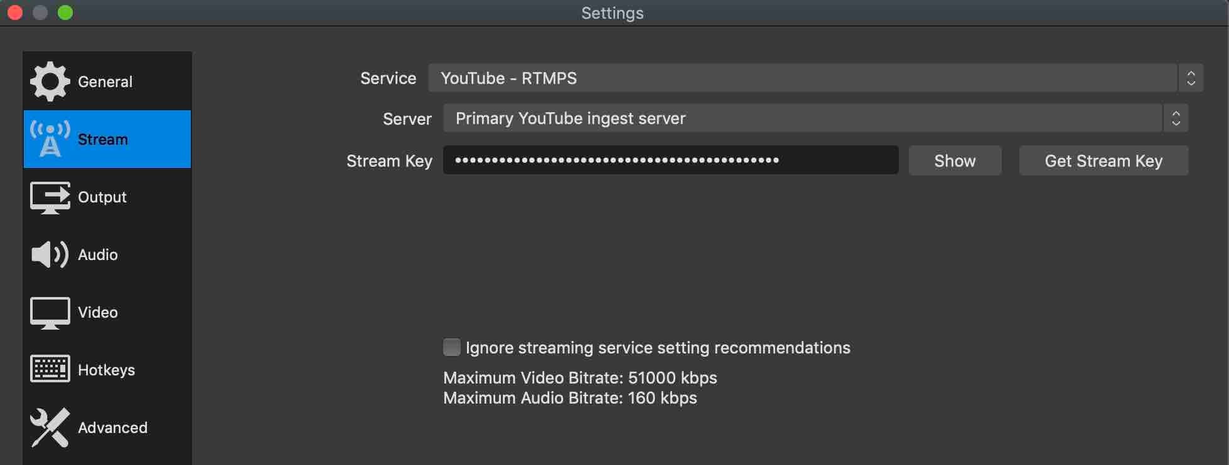Open Audio settings via speaker icon
The height and width of the screenshot is (465, 1229).
[49, 254]
